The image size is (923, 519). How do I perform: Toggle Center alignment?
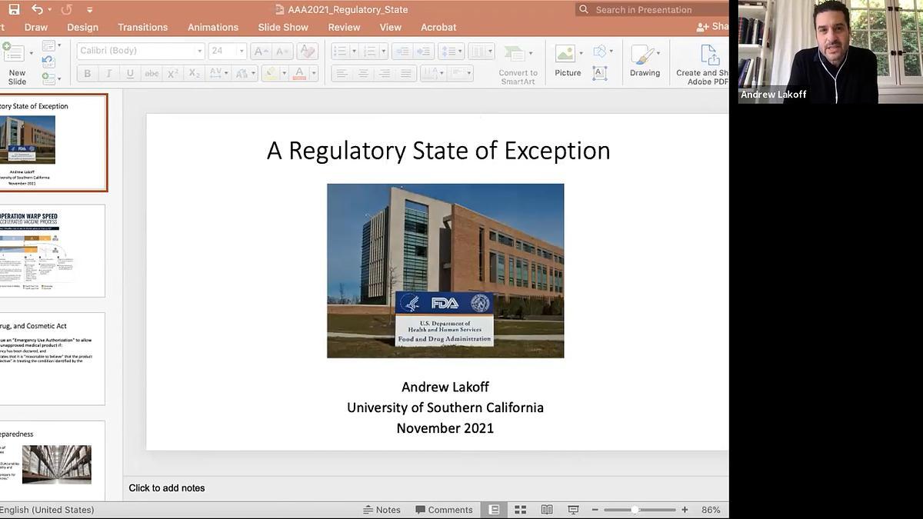[x=363, y=73]
